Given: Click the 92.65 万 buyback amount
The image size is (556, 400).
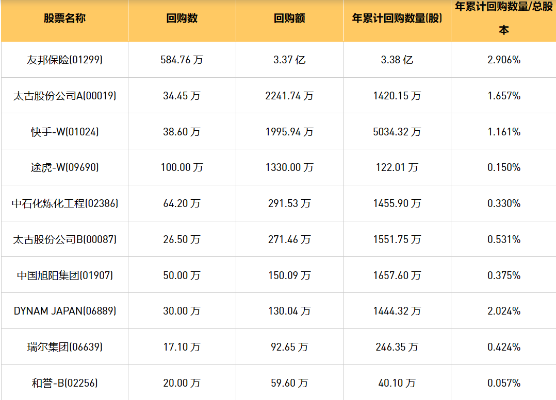Looking at the screenshot, I should 289,347.
